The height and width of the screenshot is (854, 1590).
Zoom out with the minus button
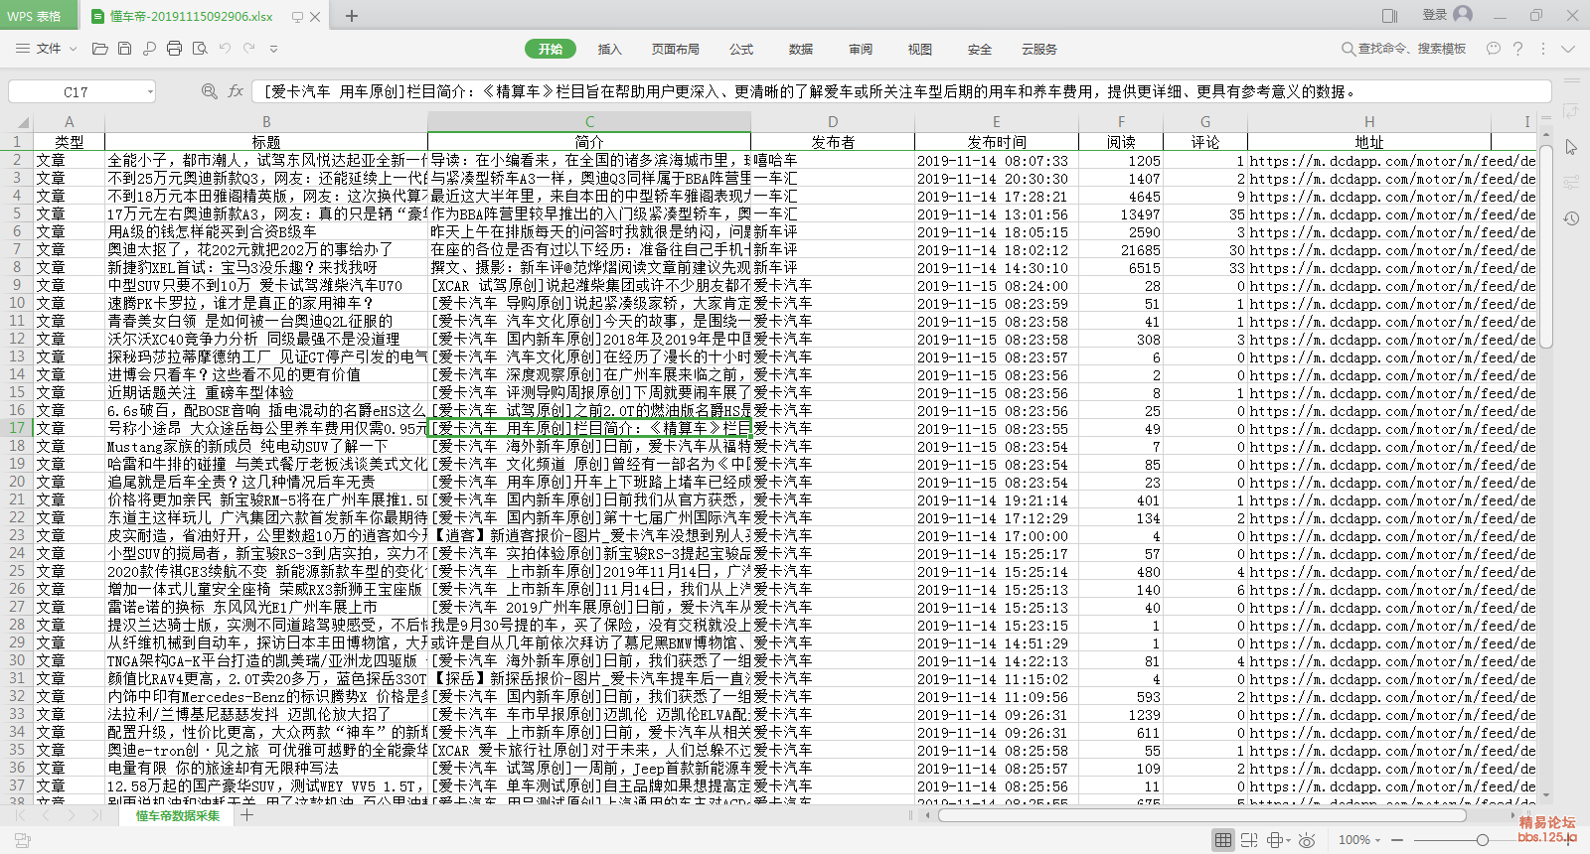click(x=1398, y=840)
